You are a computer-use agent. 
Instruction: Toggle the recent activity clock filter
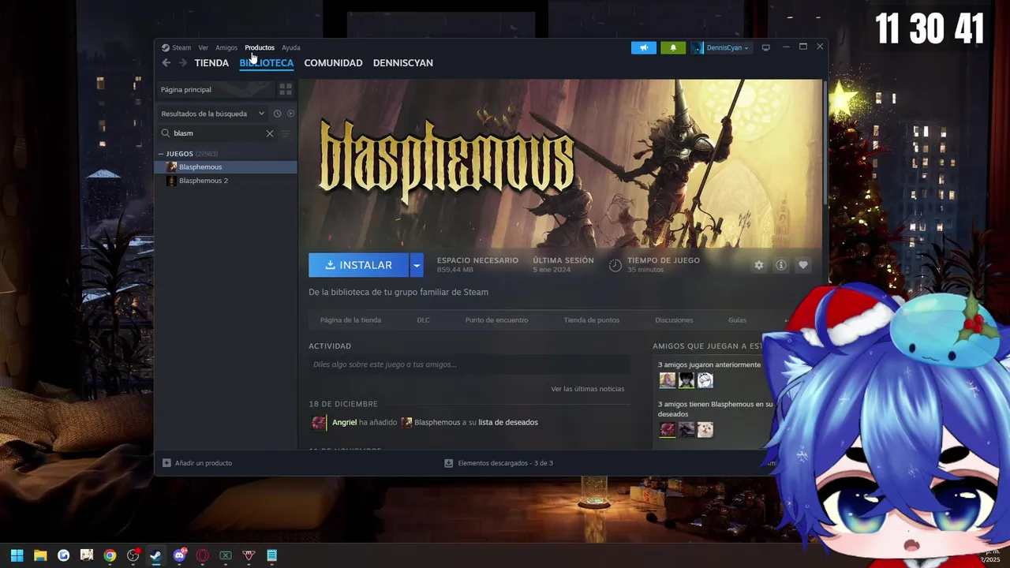pyautogui.click(x=278, y=114)
